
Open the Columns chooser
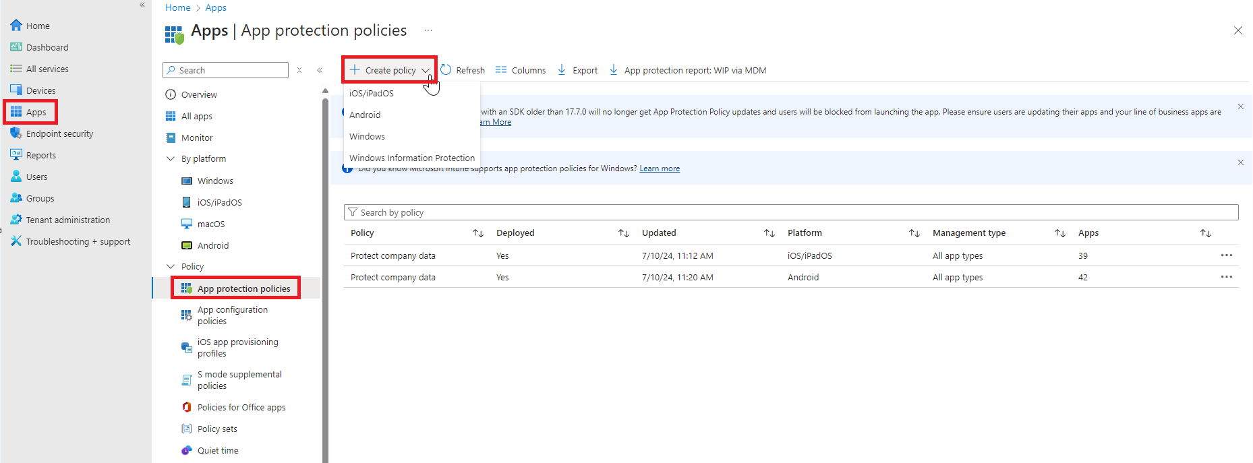(521, 70)
